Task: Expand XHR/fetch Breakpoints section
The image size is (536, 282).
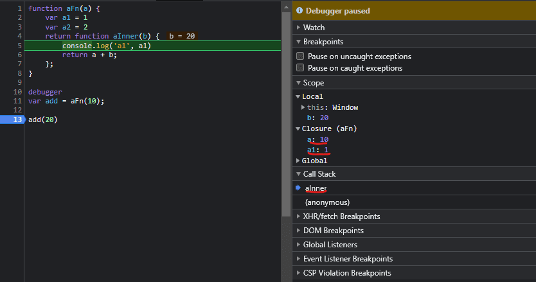Action: (x=341, y=216)
